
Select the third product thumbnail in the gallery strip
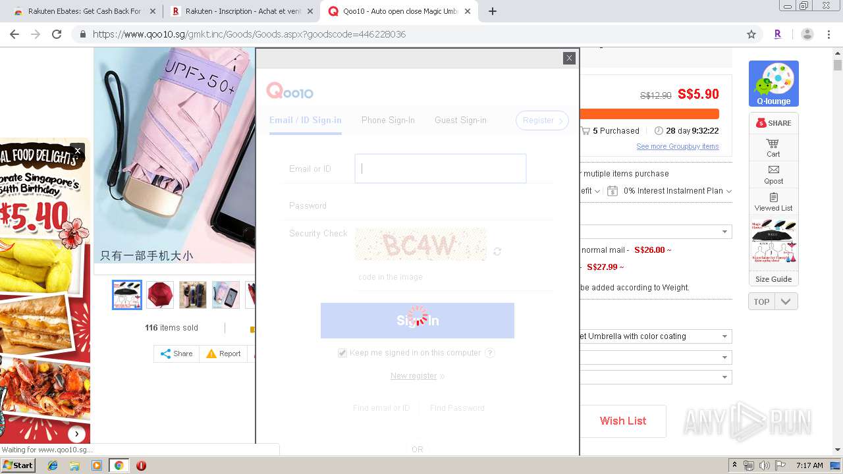point(193,295)
